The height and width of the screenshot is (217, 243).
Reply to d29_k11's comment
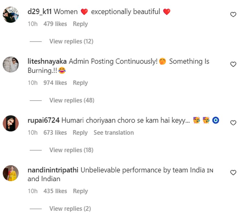(80, 24)
